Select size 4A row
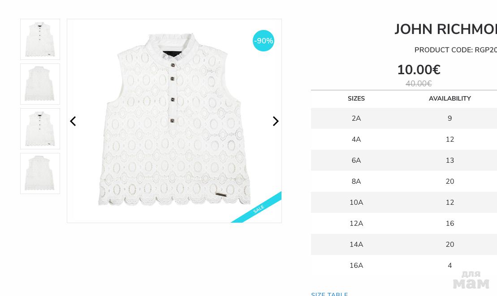The width and height of the screenshot is (497, 296). pyautogui.click(x=356, y=140)
